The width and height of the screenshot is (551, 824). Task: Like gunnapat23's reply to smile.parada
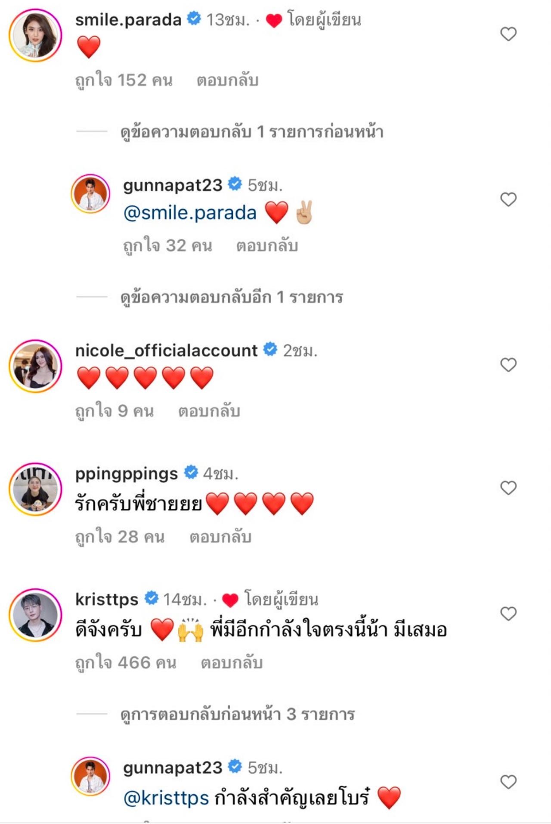point(508,199)
